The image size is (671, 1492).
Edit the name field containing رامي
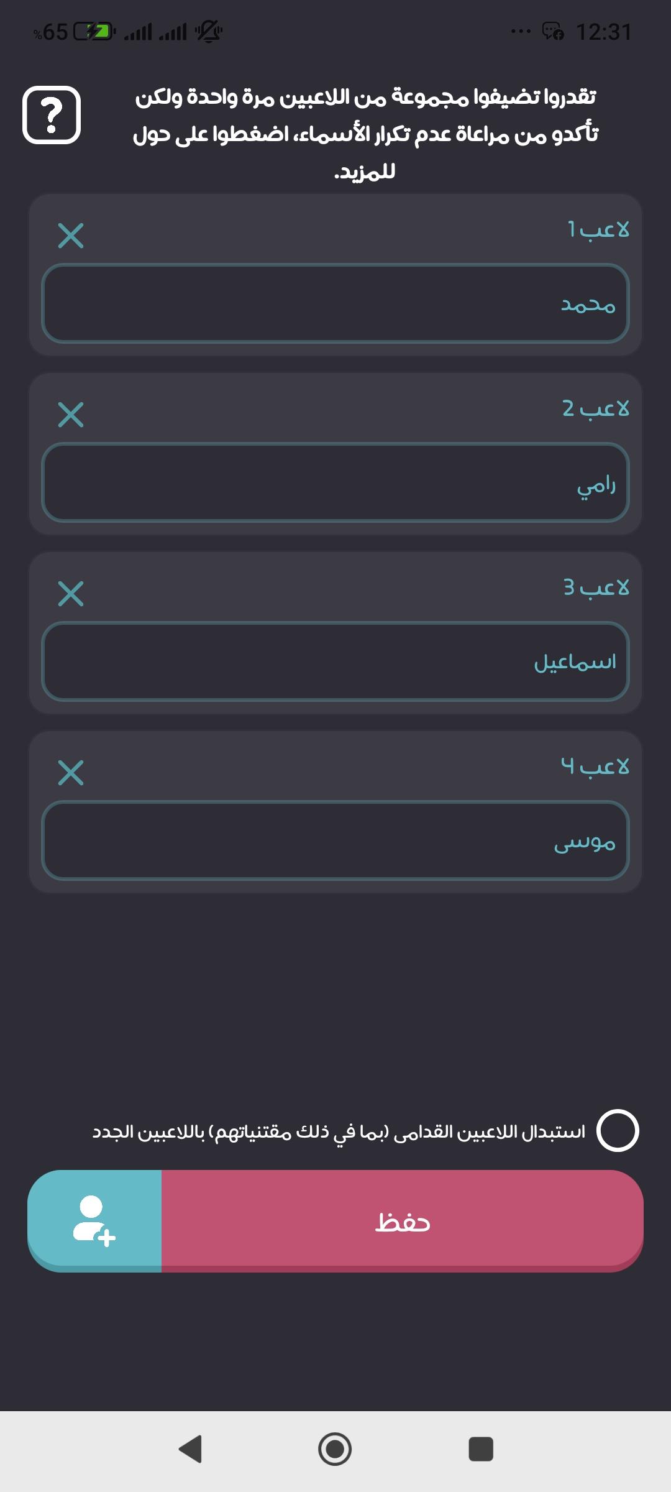(x=335, y=482)
